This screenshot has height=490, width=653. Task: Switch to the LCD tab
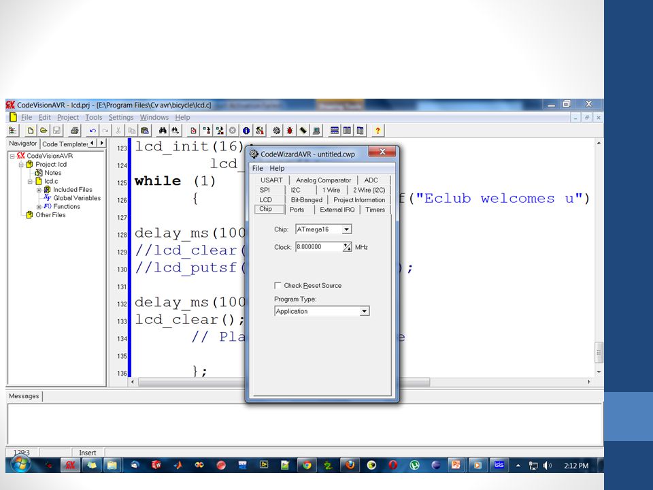click(x=266, y=200)
